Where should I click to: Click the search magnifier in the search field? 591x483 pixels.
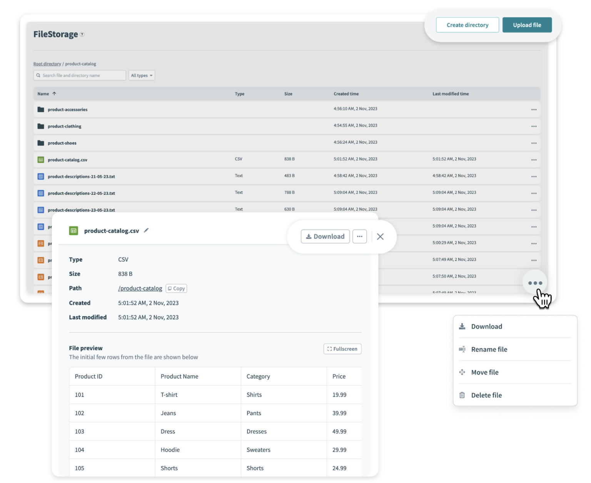click(x=38, y=75)
